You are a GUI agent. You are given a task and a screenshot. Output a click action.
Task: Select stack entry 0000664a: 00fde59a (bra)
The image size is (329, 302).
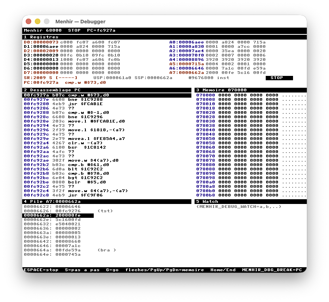70,250
